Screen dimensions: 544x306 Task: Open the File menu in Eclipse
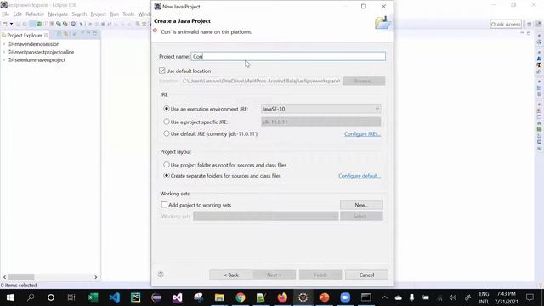6,14
